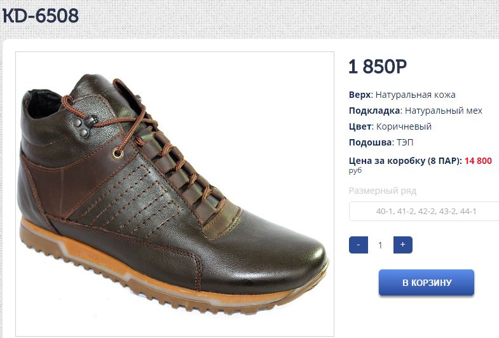The image size is (499, 338).
Task: Click the quantity input field
Action: (380, 245)
